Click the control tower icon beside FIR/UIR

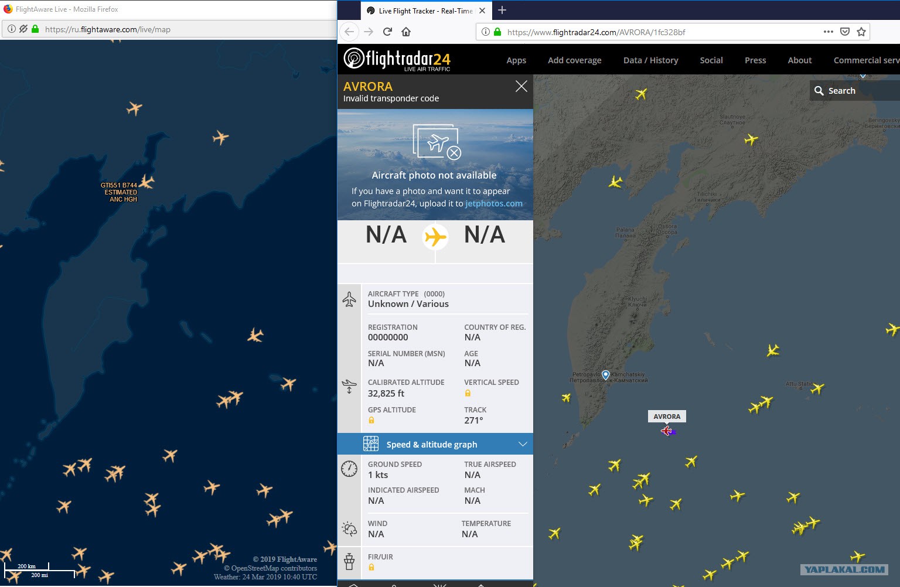[x=349, y=561]
